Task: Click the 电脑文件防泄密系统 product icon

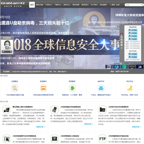Action: (54, 110)
